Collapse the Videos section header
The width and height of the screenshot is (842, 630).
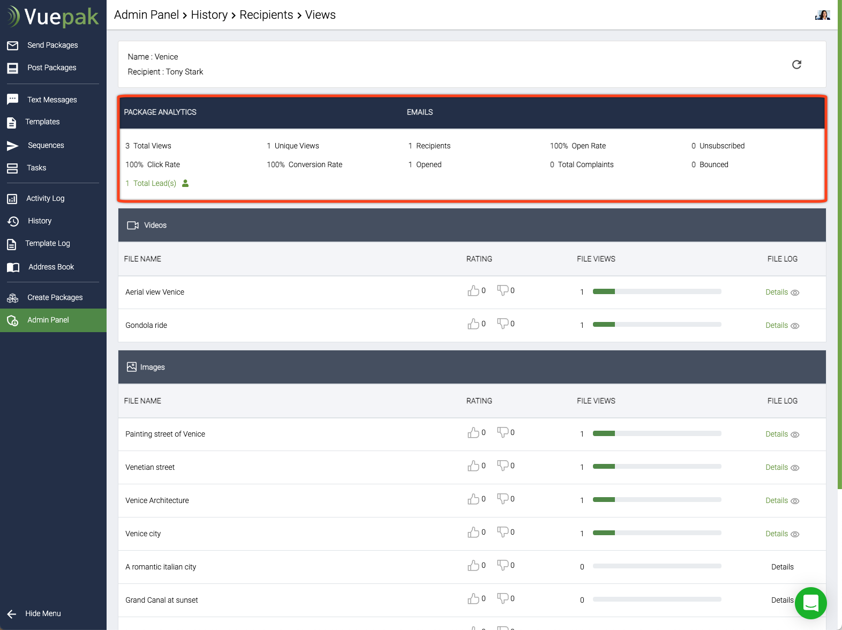(x=471, y=225)
